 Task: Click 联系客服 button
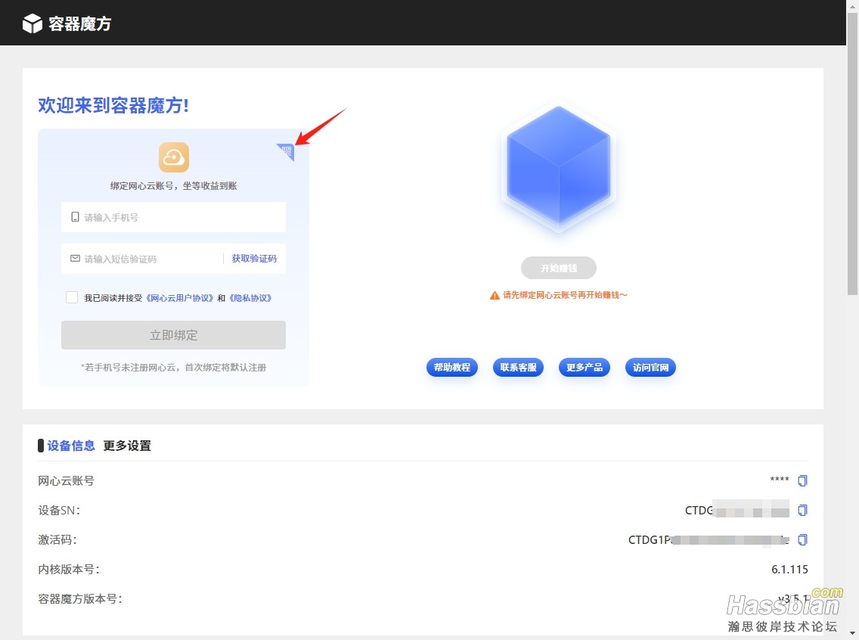pos(518,367)
